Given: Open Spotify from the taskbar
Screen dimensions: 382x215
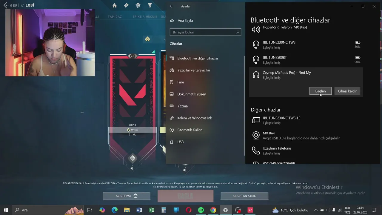Looking at the screenshot, I should 201,210.
